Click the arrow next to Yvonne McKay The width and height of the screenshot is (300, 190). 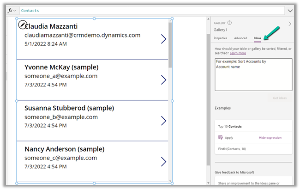click(163, 80)
